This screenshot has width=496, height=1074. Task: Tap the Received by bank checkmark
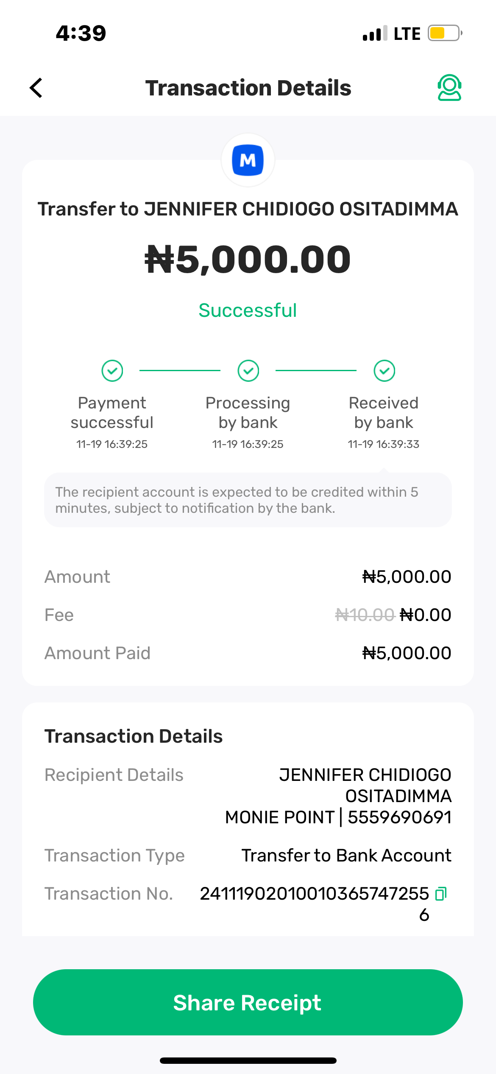385,371
